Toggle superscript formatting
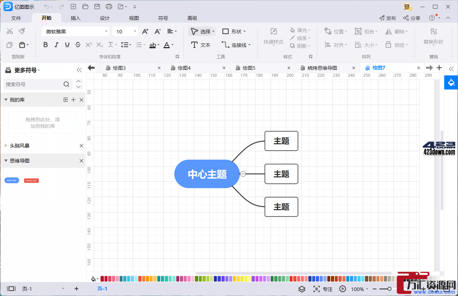Viewport: 458px width, 296px height. [89, 45]
